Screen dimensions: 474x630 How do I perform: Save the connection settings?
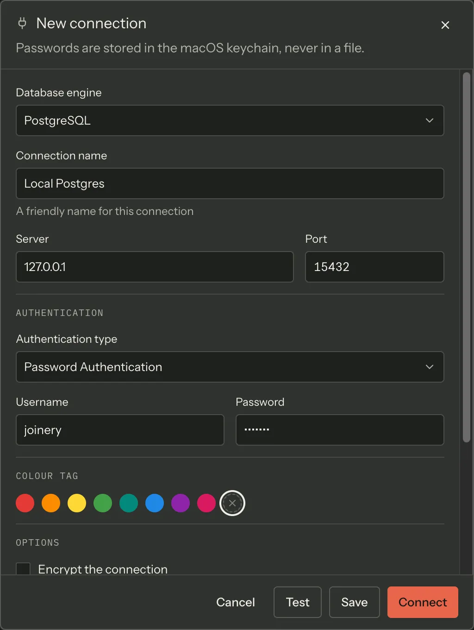click(355, 602)
